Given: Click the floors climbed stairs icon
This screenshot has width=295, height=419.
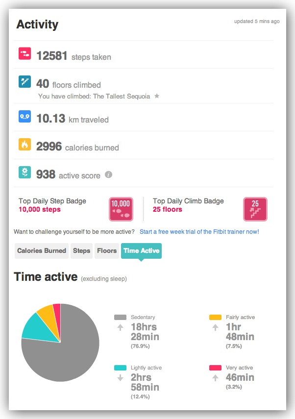Looking at the screenshot, I should [25, 81].
